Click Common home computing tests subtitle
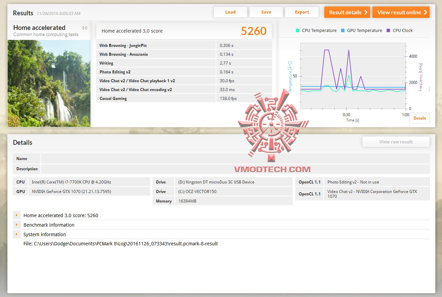 (46, 34)
